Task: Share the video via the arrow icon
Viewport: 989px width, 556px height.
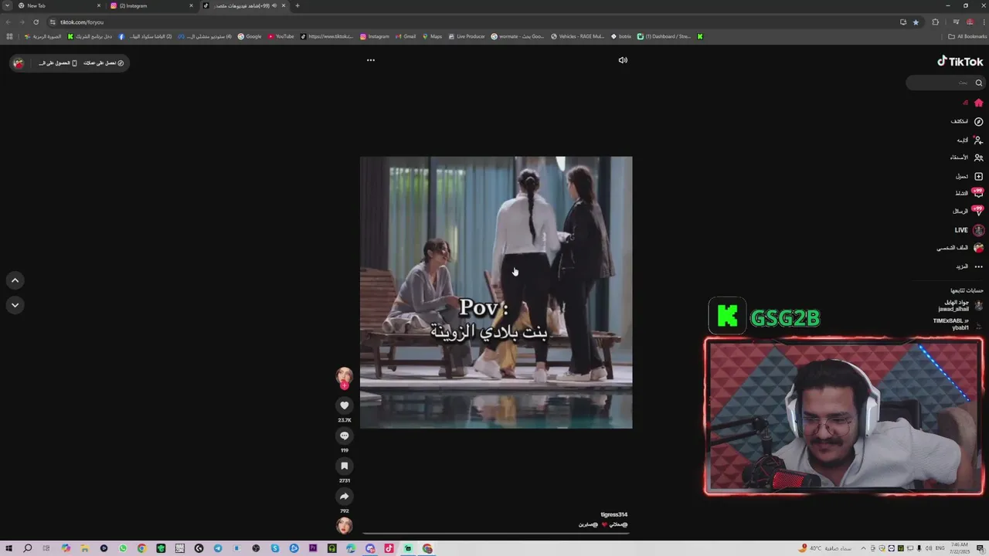Action: (x=345, y=496)
